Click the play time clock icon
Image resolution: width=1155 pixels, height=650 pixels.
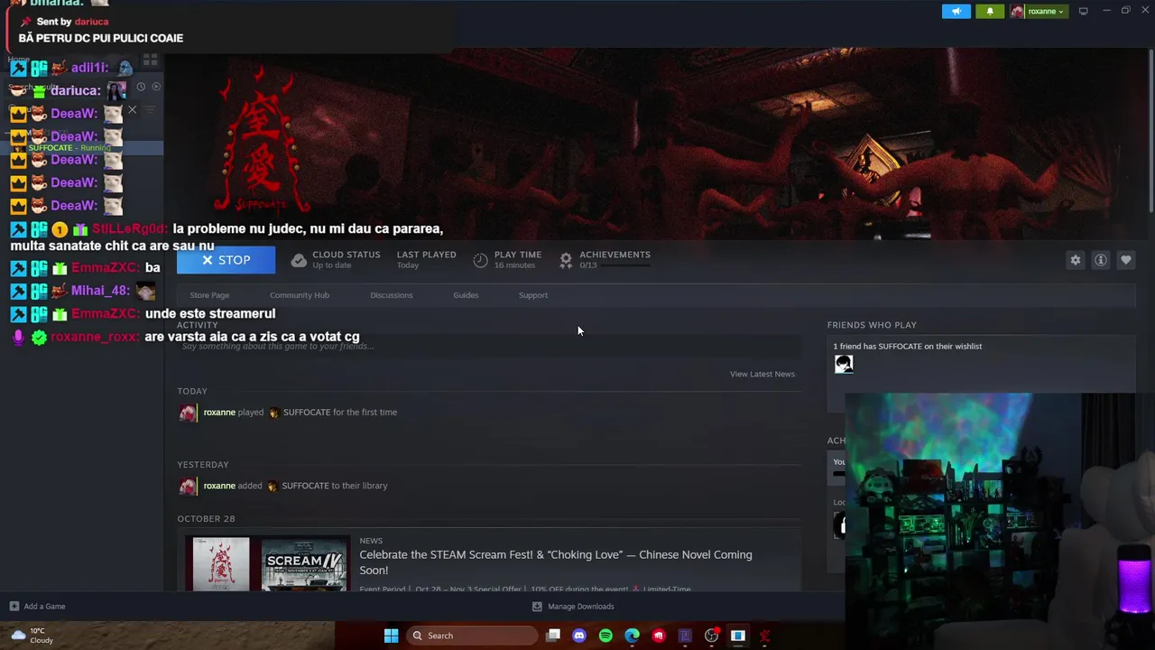(x=480, y=260)
